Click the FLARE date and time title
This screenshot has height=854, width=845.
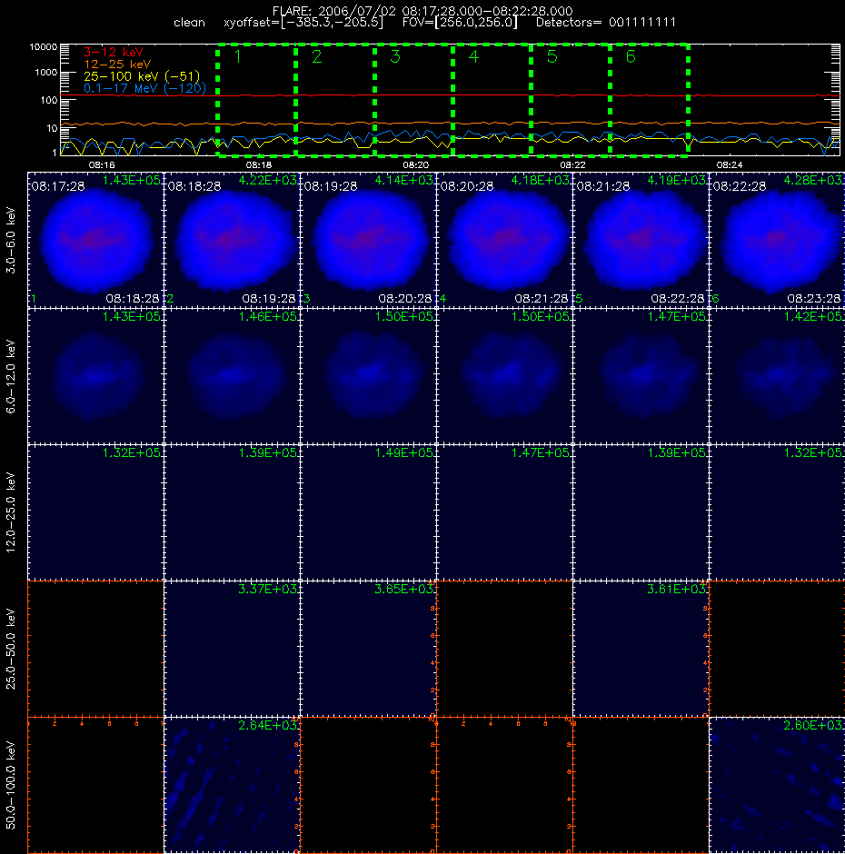[422, 11]
